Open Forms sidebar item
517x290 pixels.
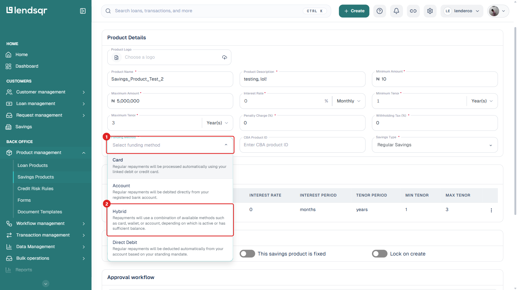[x=24, y=200]
